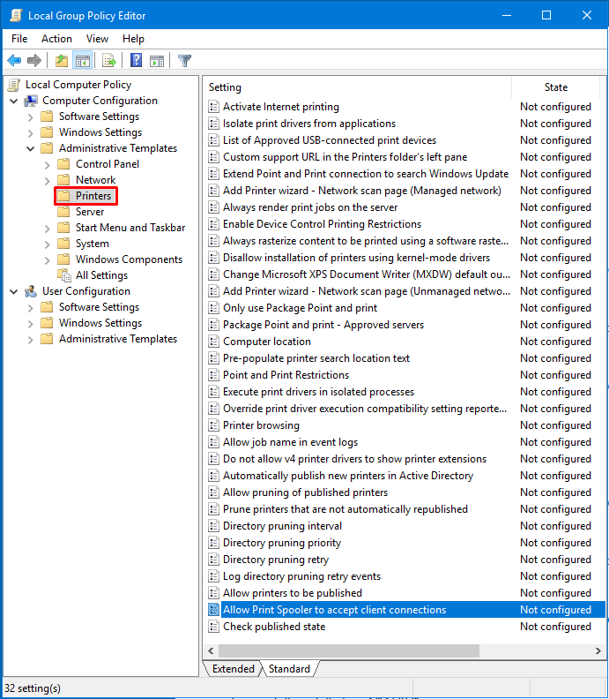
Task: Select the Standard tab
Action: point(289,669)
